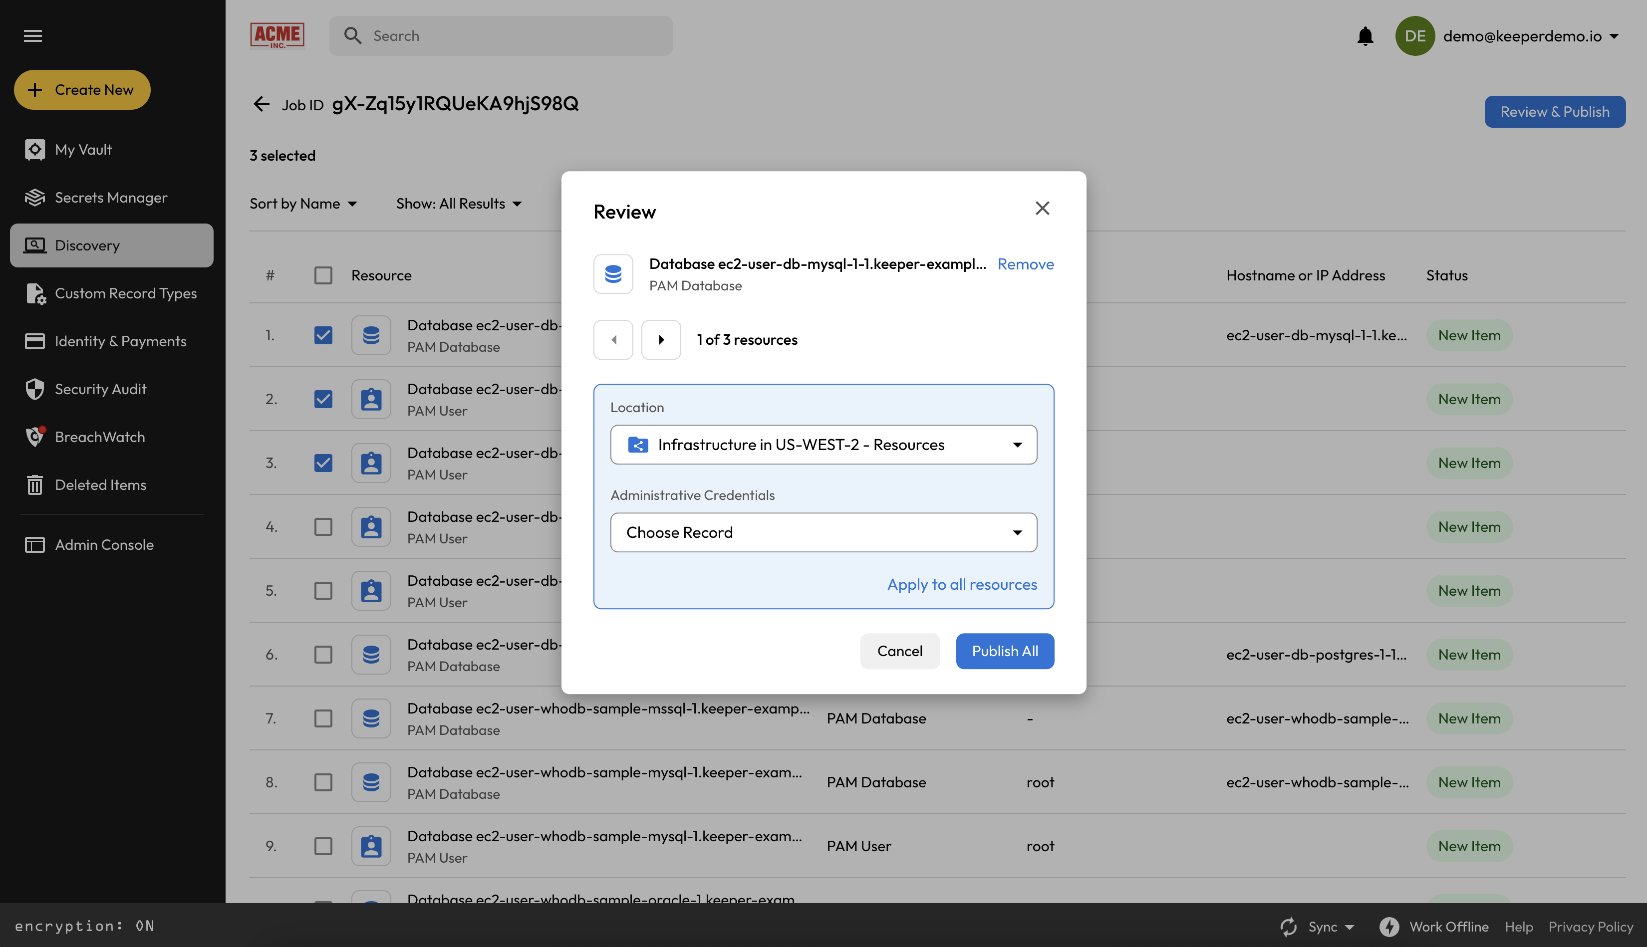Screen dimensions: 1647x947
Task: Open notifications bell icon
Action: pyautogui.click(x=1365, y=36)
